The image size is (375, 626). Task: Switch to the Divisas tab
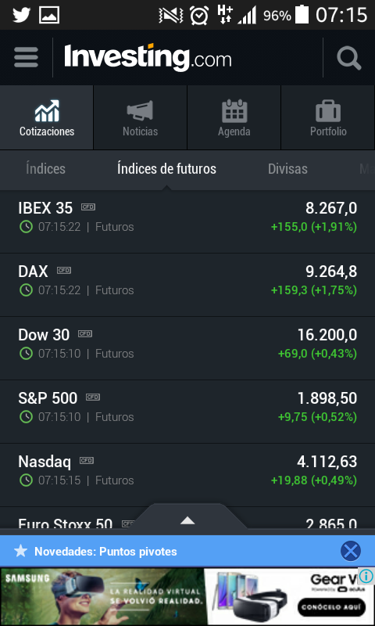(287, 168)
